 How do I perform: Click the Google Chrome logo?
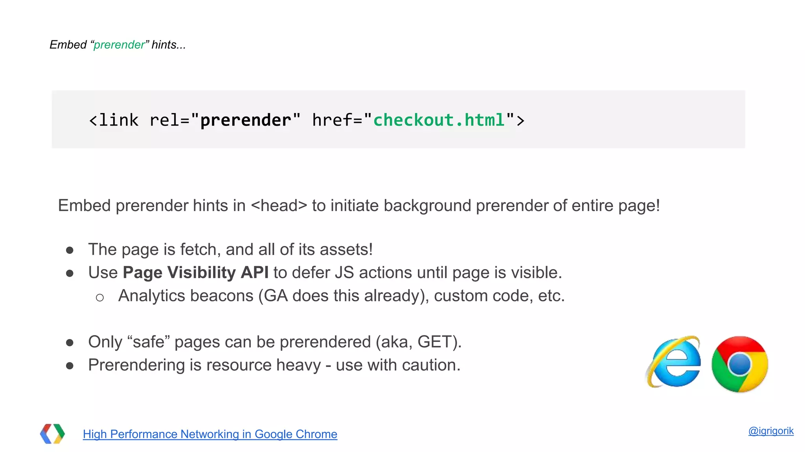click(740, 364)
